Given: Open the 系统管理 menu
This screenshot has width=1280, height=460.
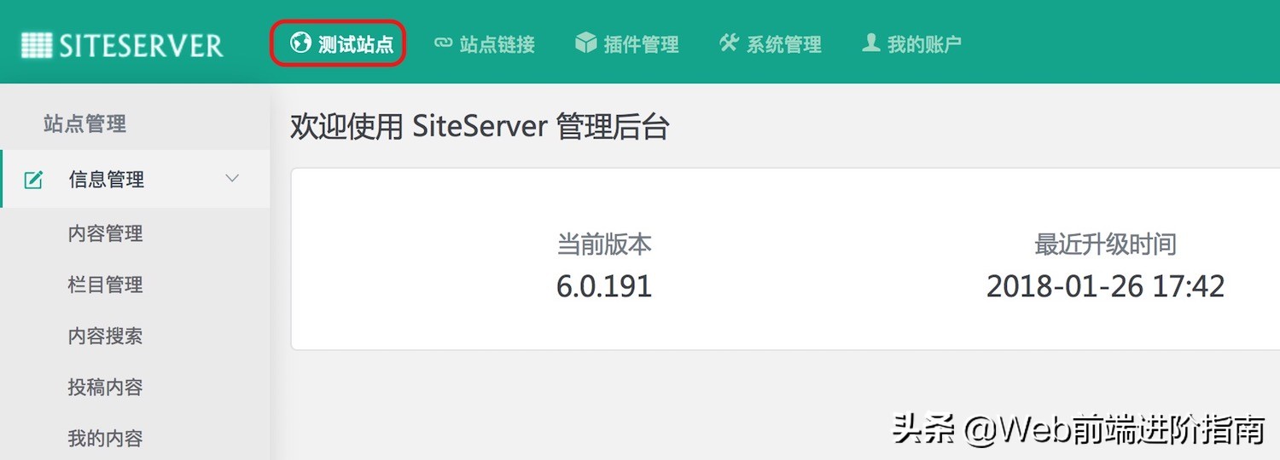Looking at the screenshot, I should pos(770,43).
